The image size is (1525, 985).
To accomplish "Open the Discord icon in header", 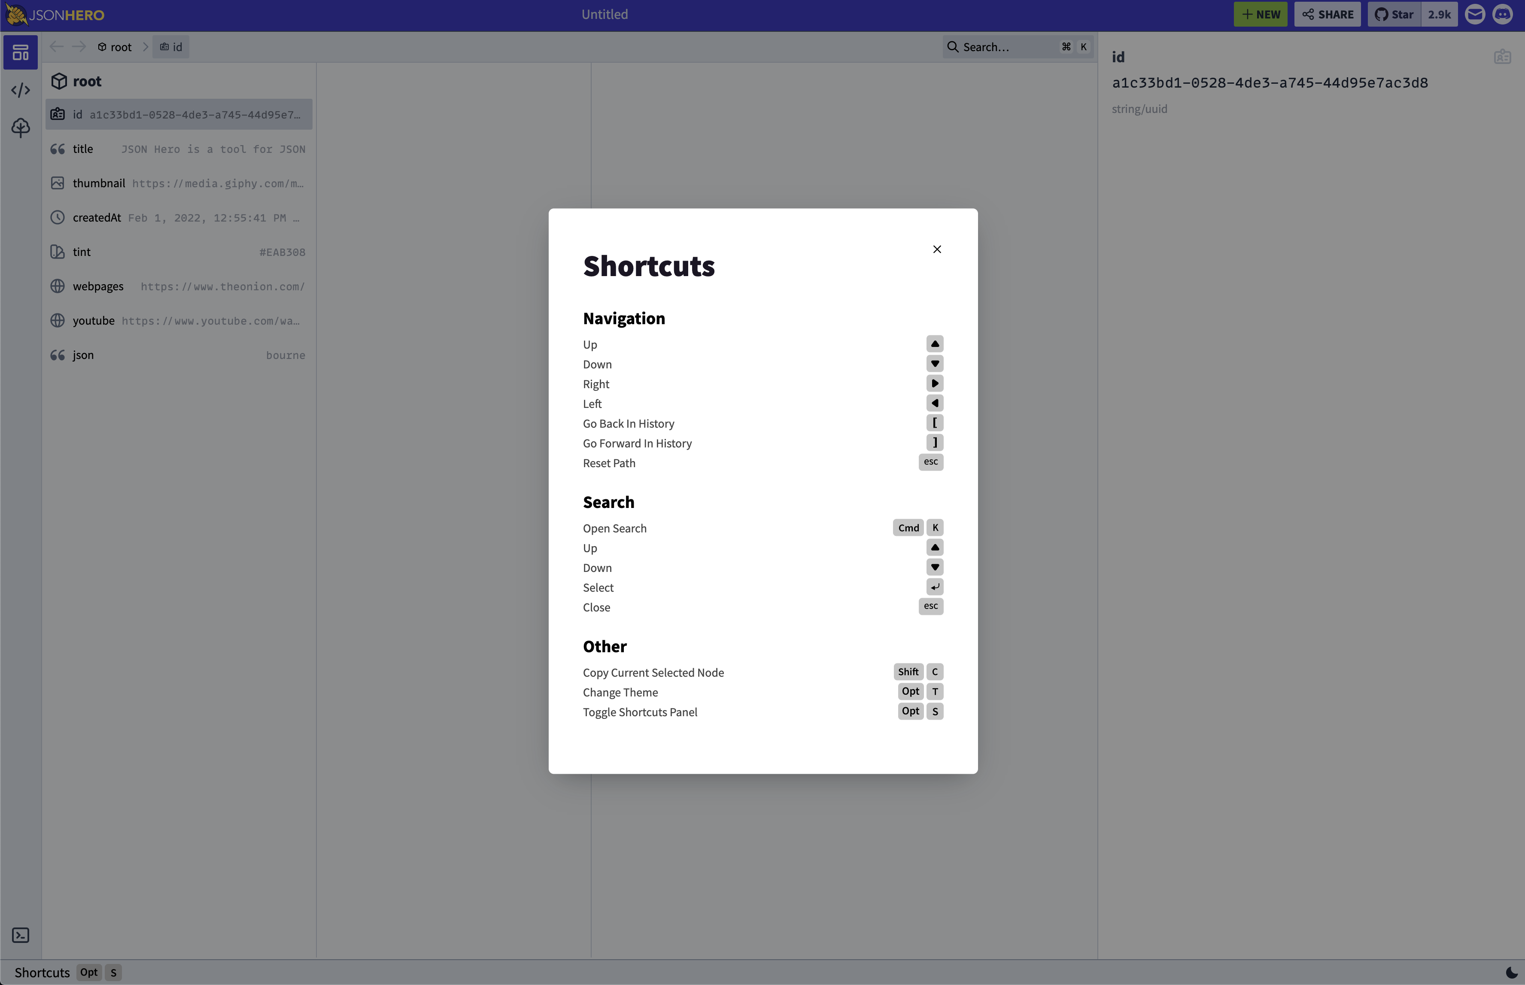I will [1503, 14].
